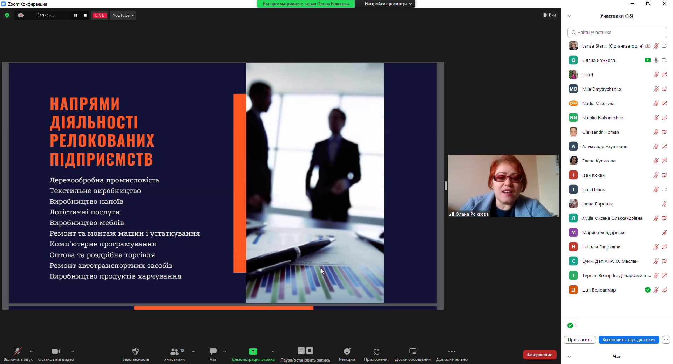The width and height of the screenshot is (673, 364).
Task: Click the pause recording icon in bottom toolbar
Action: pyautogui.click(x=301, y=351)
